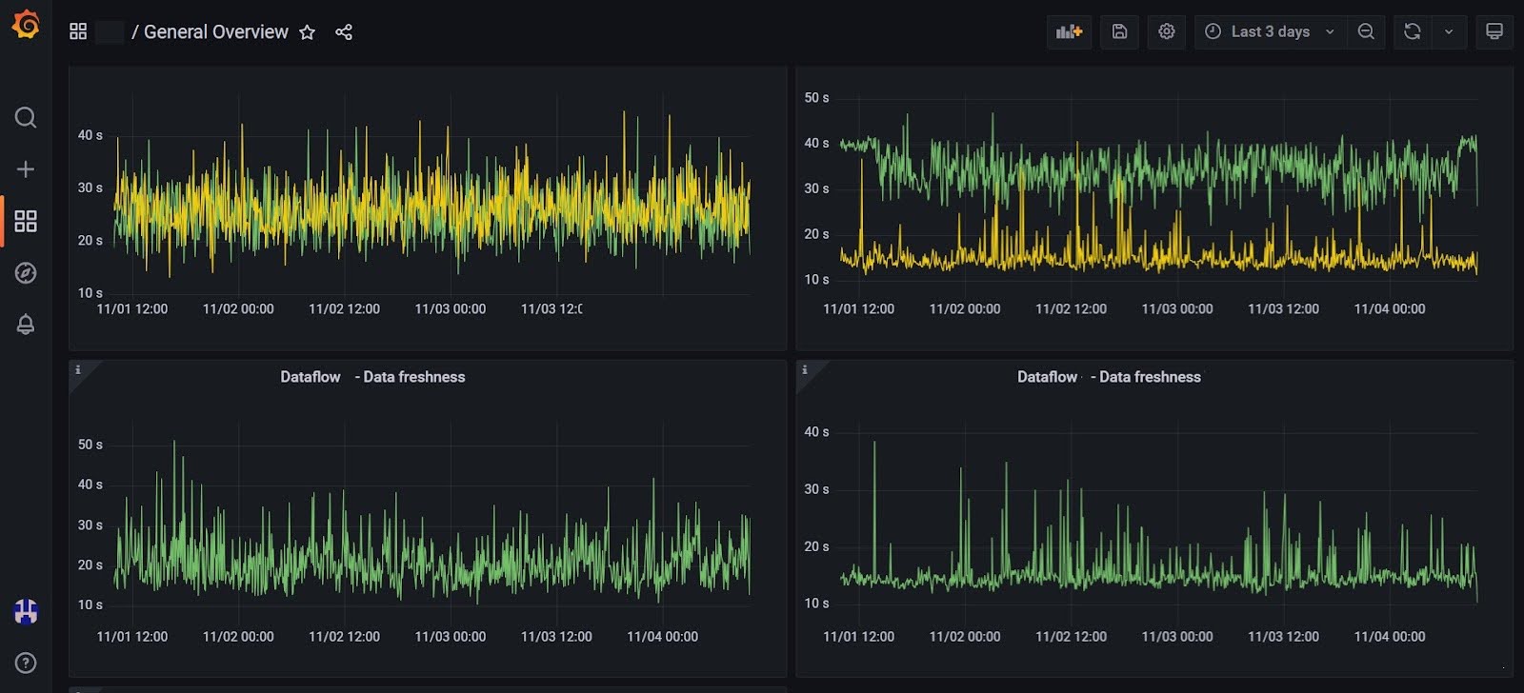Screen dimensions: 1524x693
Task: Click the General Overview breadcrumb title
Action: pyautogui.click(x=215, y=32)
